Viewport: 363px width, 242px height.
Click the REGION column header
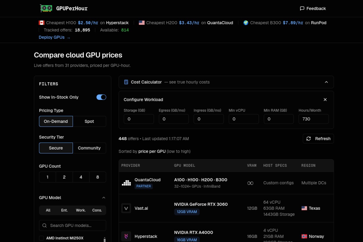[308, 165]
